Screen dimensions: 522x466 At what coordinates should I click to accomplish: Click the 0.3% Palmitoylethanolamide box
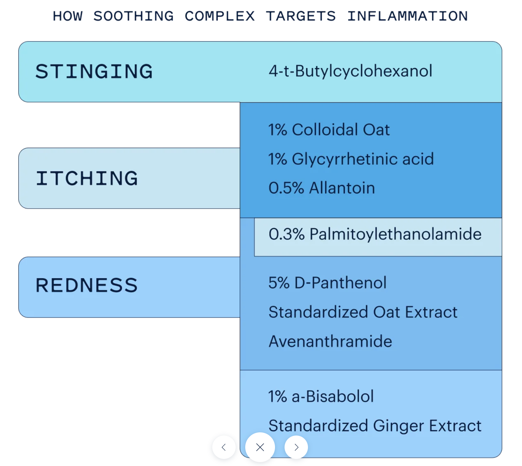[x=375, y=234]
